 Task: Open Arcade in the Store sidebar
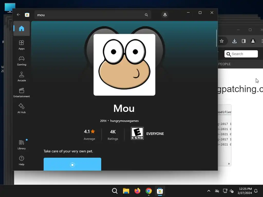click(x=22, y=77)
